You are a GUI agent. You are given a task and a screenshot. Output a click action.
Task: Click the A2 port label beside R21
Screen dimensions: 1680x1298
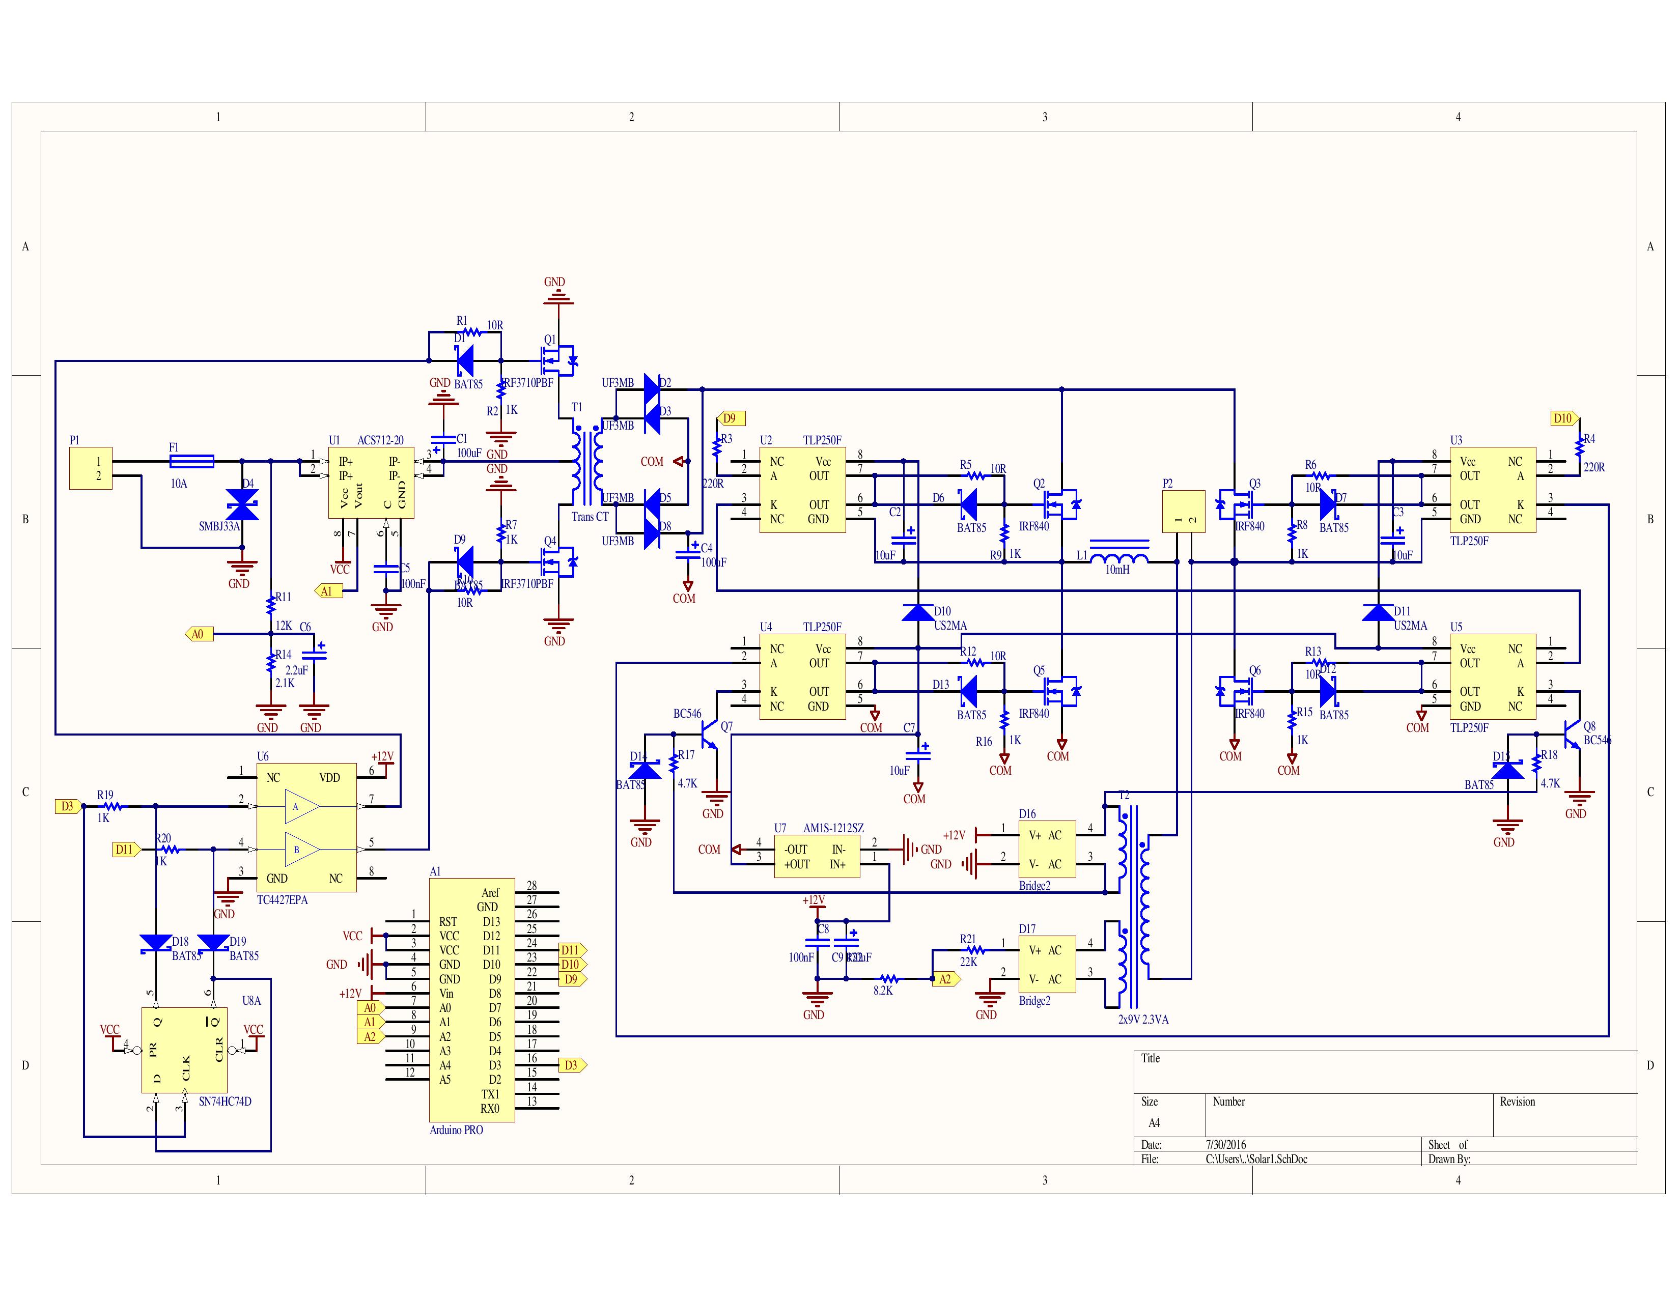945,979
